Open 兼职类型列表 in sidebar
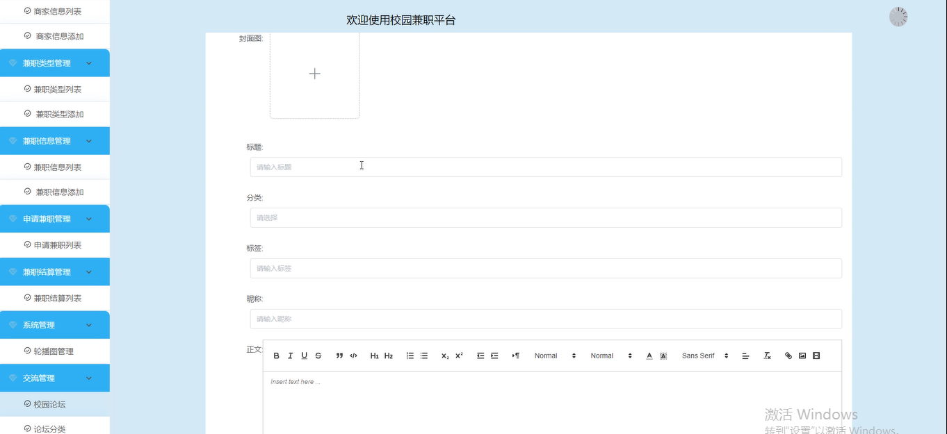This screenshot has height=434, width=947. click(55, 90)
